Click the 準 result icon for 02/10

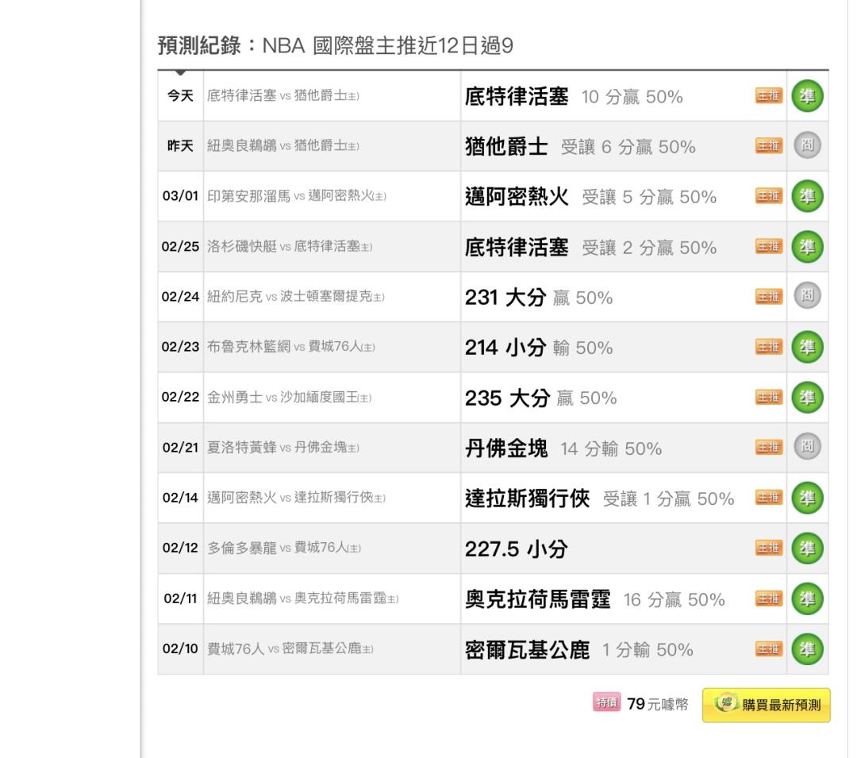[807, 649]
